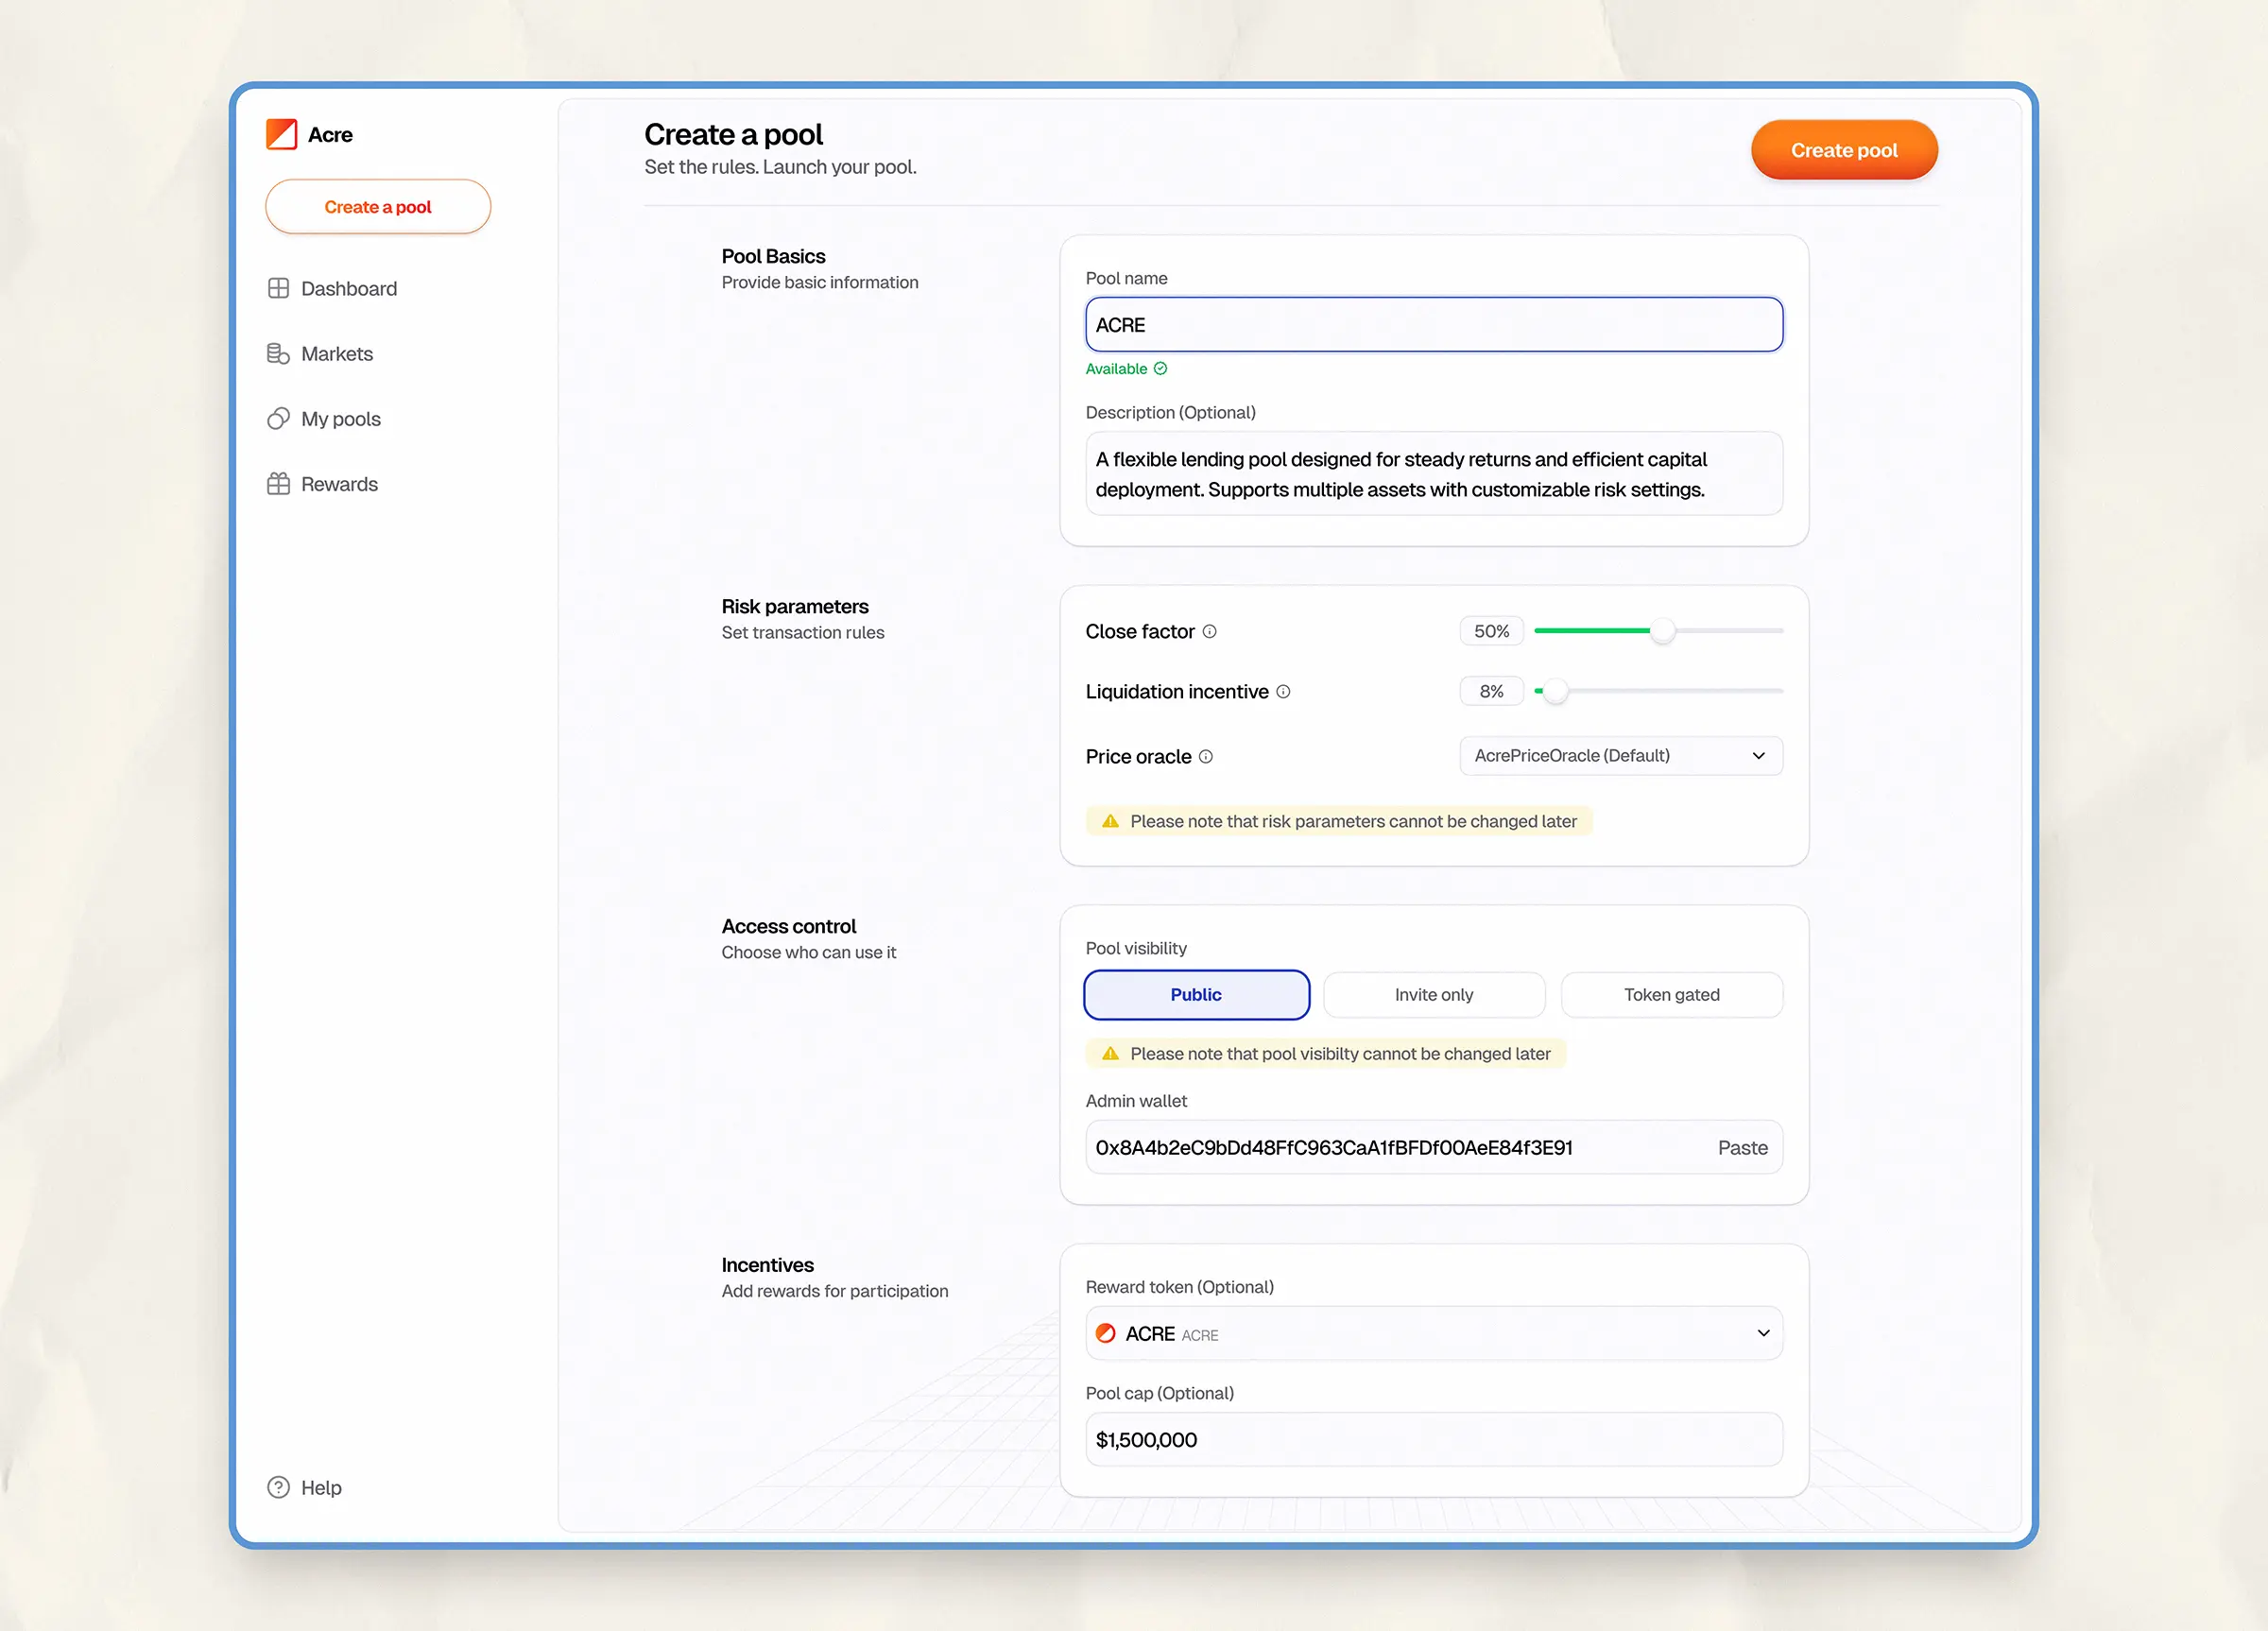2268x1631 pixels.
Task: Click the Pool cap (Optional) label
Action: pyautogui.click(x=1160, y=1393)
